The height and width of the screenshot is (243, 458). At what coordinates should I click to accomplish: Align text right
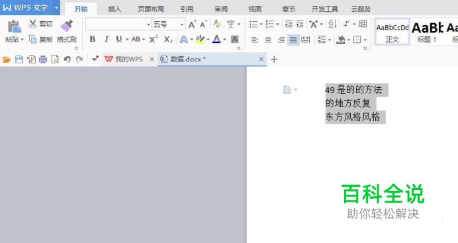(281, 40)
